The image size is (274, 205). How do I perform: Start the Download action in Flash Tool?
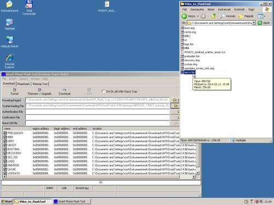click(64, 92)
